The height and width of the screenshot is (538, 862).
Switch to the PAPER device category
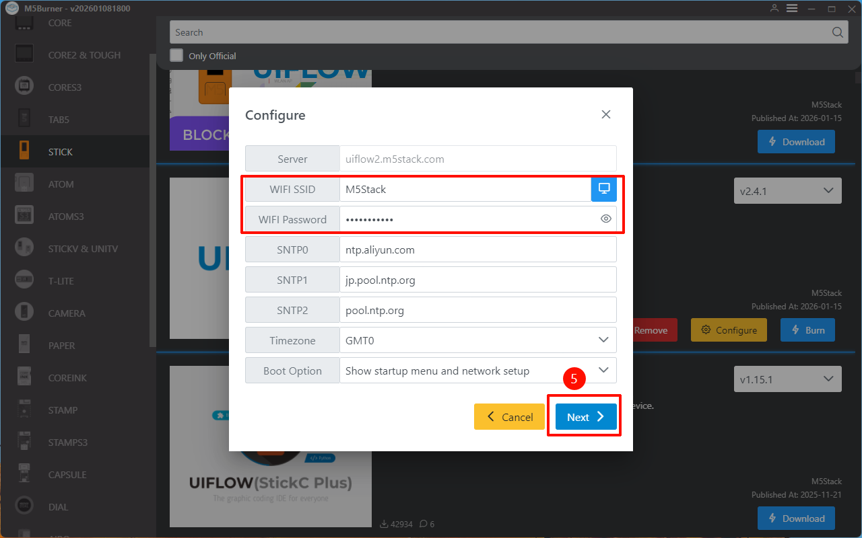pos(61,346)
